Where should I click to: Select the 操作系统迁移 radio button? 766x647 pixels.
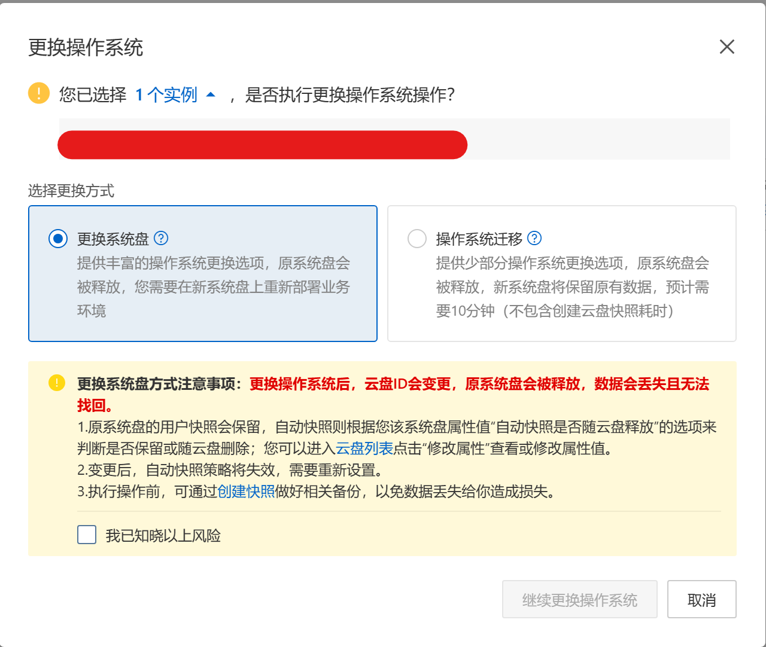point(417,239)
